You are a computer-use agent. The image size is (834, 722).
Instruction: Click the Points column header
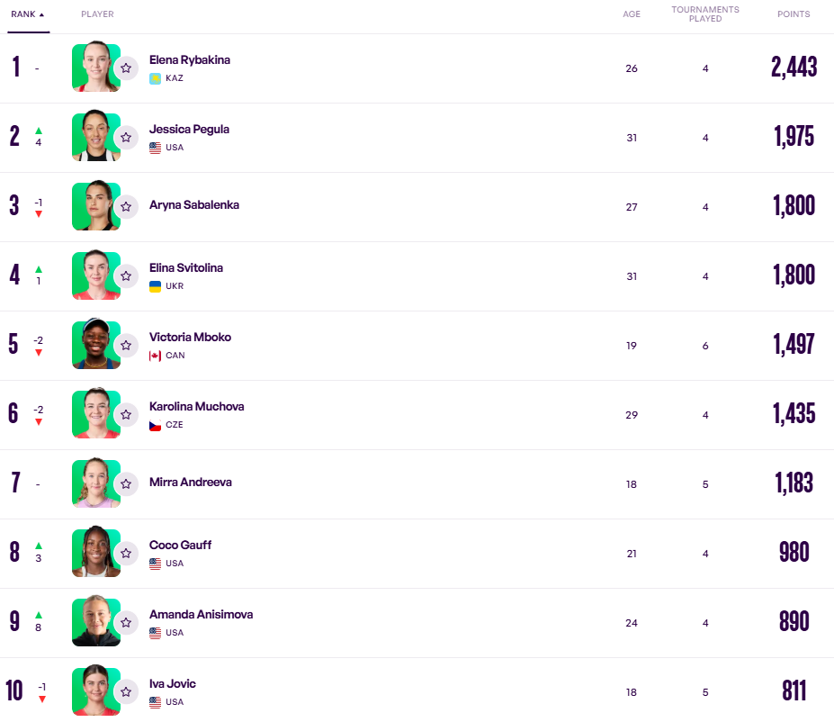pyautogui.click(x=794, y=14)
